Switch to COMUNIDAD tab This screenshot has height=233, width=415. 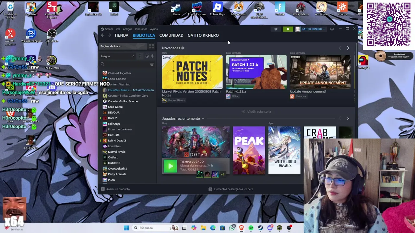point(171,35)
